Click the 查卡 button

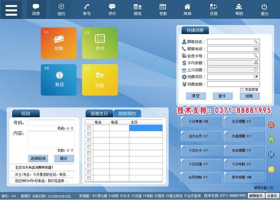tap(222, 96)
